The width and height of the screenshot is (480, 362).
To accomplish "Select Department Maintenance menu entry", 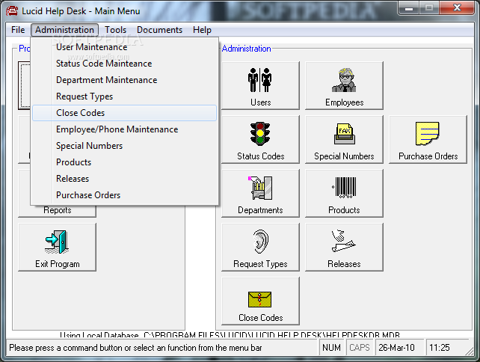I will click(124, 80).
